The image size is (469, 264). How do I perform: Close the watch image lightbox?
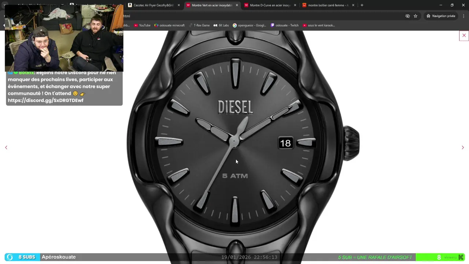tap(464, 36)
